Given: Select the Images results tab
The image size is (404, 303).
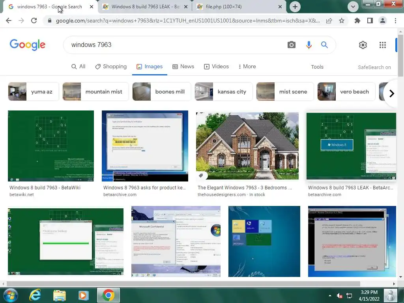Looking at the screenshot, I should [x=150, y=66].
